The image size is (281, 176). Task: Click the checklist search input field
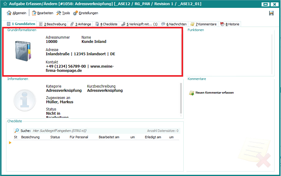[x=88, y=131]
